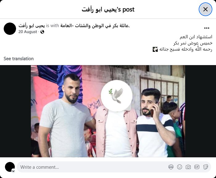Screen dimensions: 216x178
Task: Click the See translation link
Action: tap(19, 59)
